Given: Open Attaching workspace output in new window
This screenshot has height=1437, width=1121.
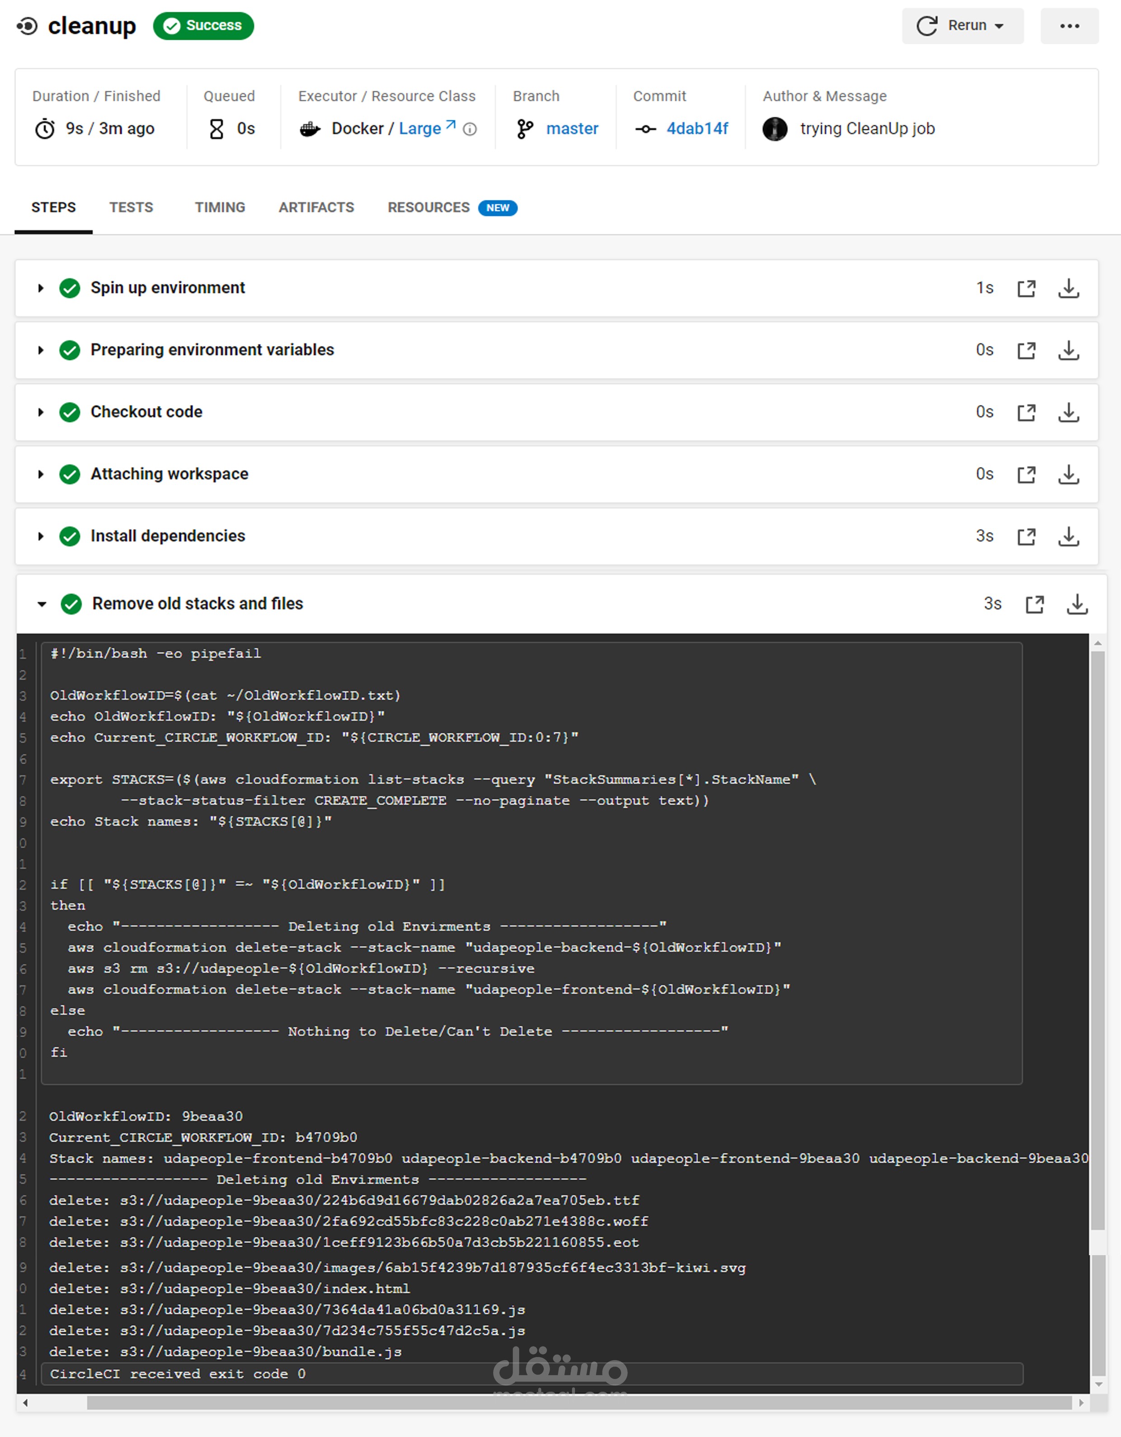Looking at the screenshot, I should [x=1027, y=474].
